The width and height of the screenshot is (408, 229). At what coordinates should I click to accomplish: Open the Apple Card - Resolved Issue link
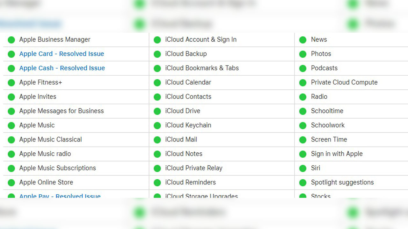[x=62, y=54]
